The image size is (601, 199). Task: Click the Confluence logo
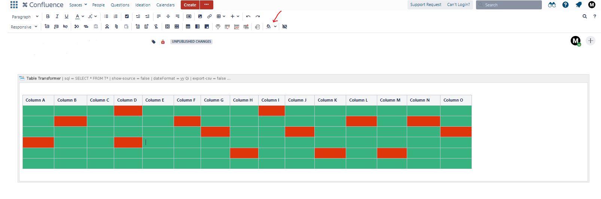43,5
